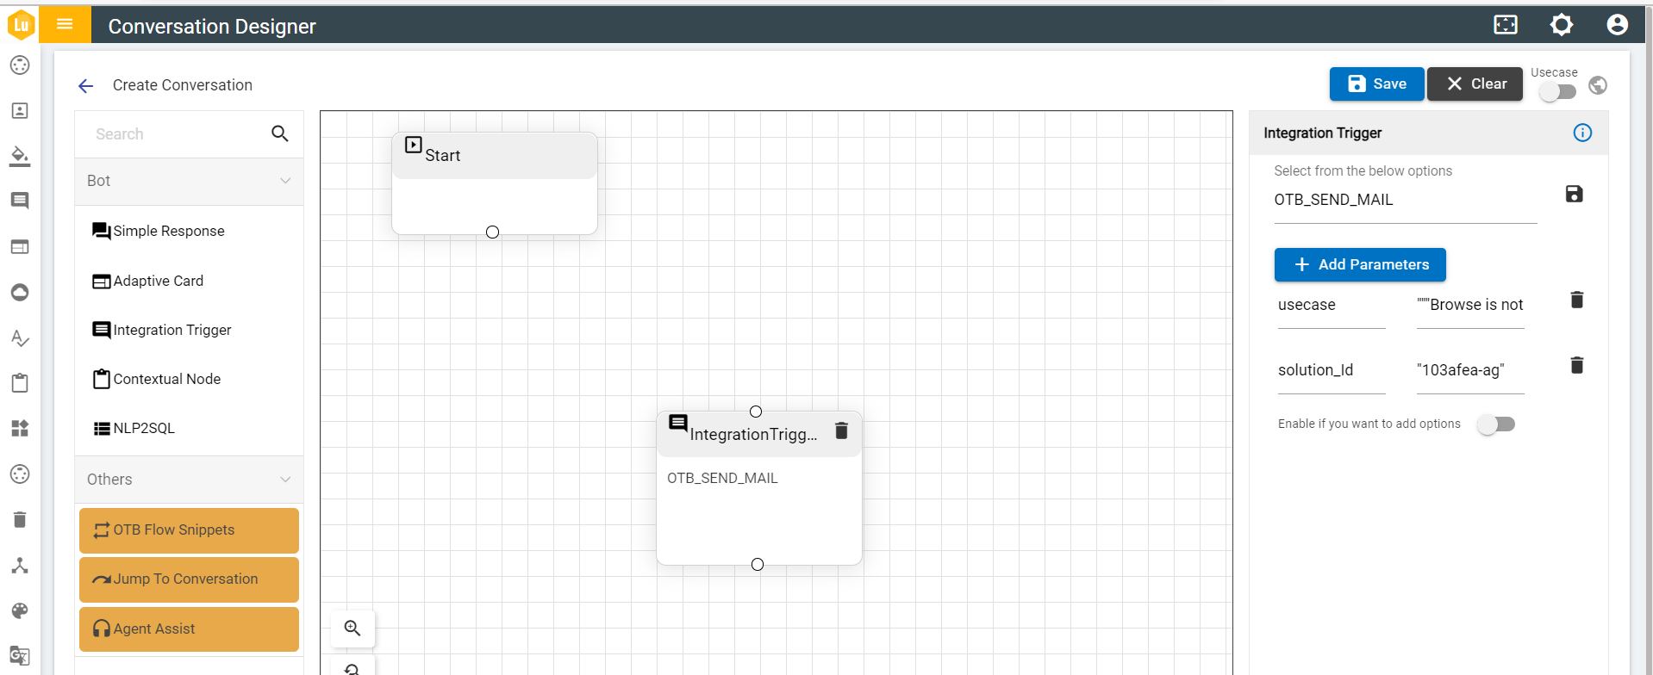Open the user account profile icon
The image size is (1653, 675).
tap(1617, 25)
